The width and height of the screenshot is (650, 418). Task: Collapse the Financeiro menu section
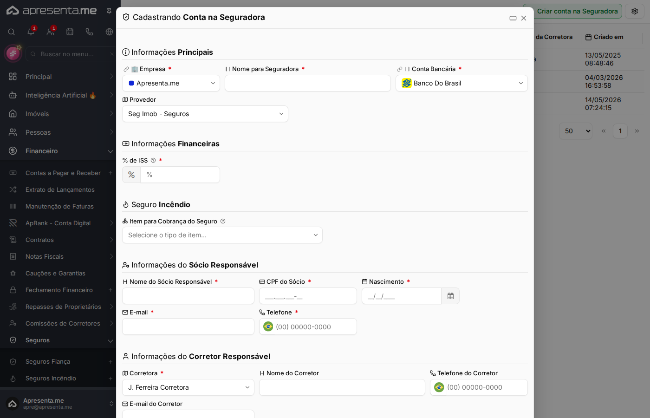point(58,151)
